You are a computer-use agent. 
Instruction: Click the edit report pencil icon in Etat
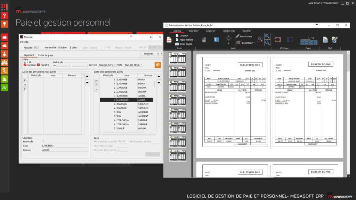point(335,40)
